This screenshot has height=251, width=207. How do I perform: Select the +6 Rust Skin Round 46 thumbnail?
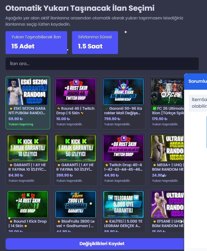(75, 92)
